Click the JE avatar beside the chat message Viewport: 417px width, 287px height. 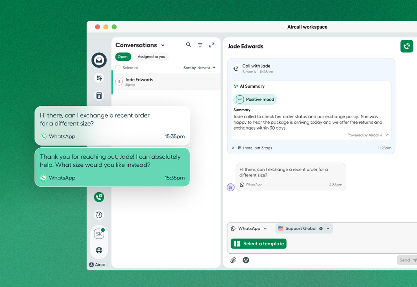(231, 187)
